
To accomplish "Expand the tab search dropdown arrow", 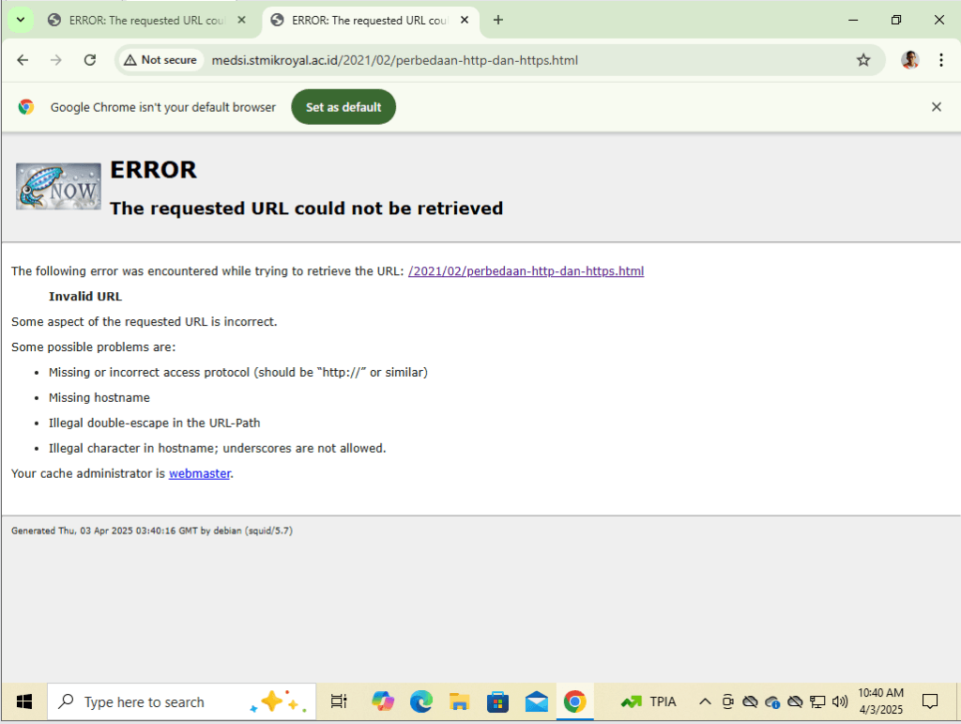I will (20, 20).
